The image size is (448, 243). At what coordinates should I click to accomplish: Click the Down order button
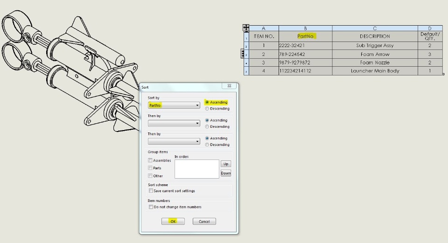[226, 173]
